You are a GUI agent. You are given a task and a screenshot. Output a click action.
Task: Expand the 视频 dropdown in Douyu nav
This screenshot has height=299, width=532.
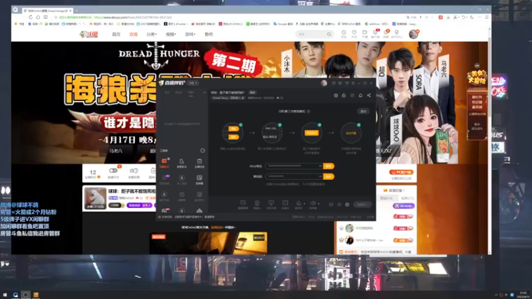[x=171, y=35]
